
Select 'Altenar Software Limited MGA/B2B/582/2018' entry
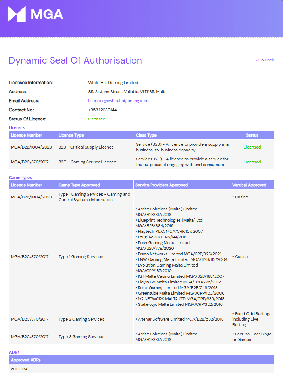click(x=179, y=319)
